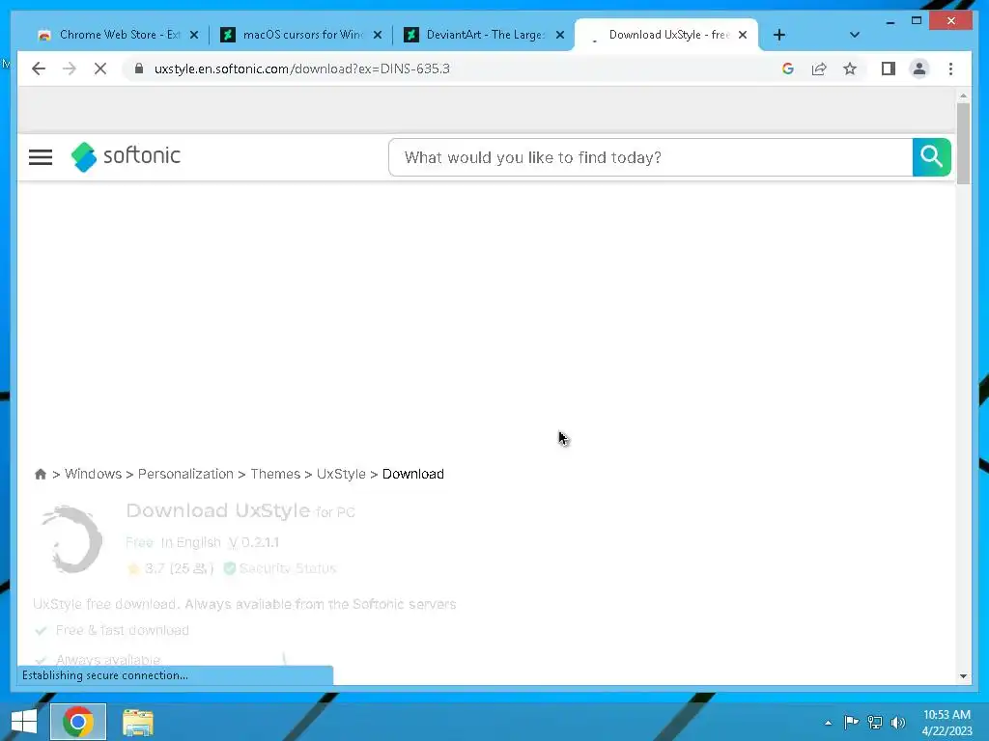This screenshot has width=989, height=741.
Task: Open Chrome profile avatar
Action: click(919, 69)
